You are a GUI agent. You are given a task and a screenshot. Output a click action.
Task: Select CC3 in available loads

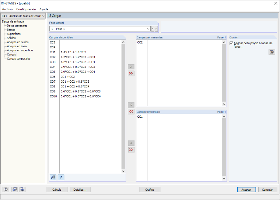click(85, 42)
